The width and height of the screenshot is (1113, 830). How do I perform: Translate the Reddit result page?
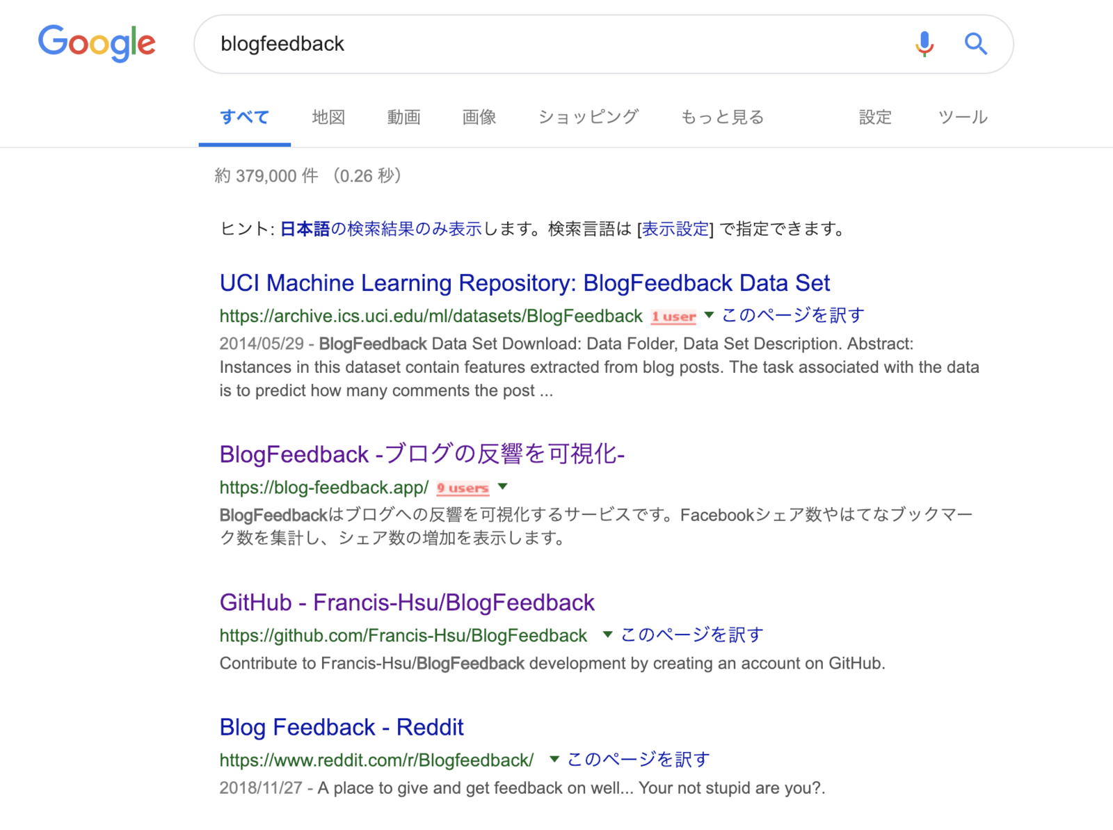(639, 759)
